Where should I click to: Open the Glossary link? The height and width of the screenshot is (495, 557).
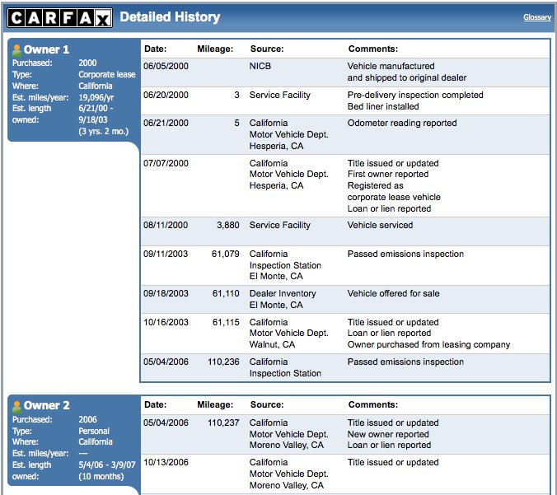[x=537, y=17]
